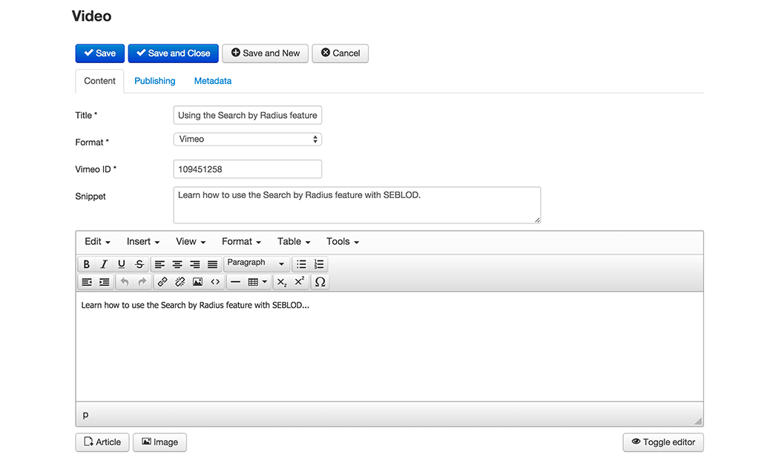Viewport: 776px width, 463px height.
Task: Apply underline formatting
Action: (122, 264)
